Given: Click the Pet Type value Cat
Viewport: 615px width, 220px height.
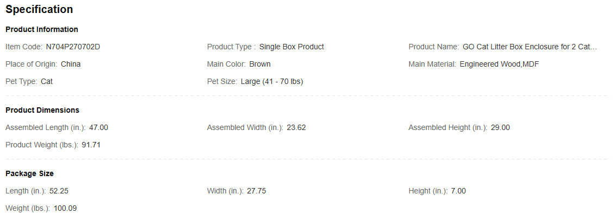Looking at the screenshot, I should 47,81.
